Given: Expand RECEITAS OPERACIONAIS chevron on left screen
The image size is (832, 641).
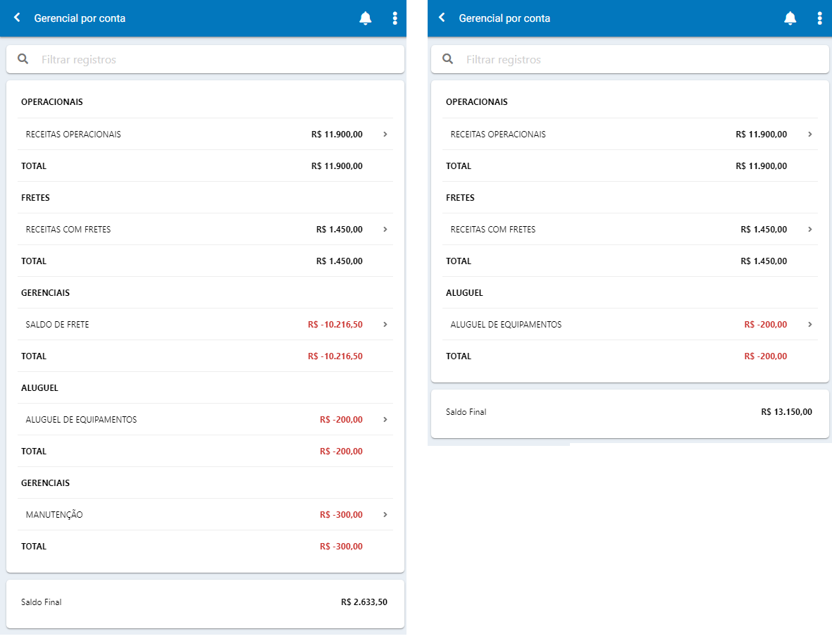Looking at the screenshot, I should [385, 135].
